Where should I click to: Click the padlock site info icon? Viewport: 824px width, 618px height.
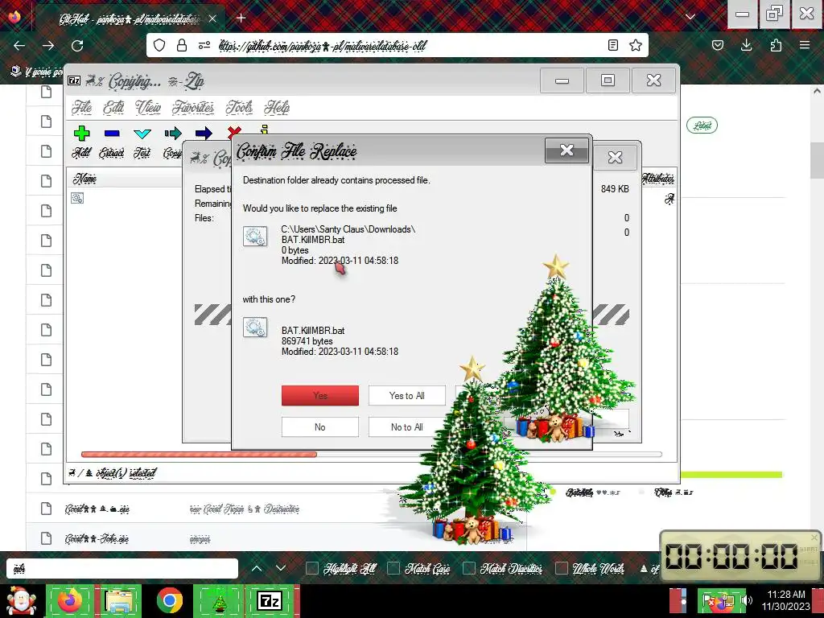click(x=182, y=45)
